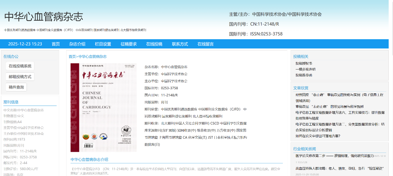Open article 如何在论文中提出可落地方案?
The image size is (393, 176).
[x=318, y=136]
